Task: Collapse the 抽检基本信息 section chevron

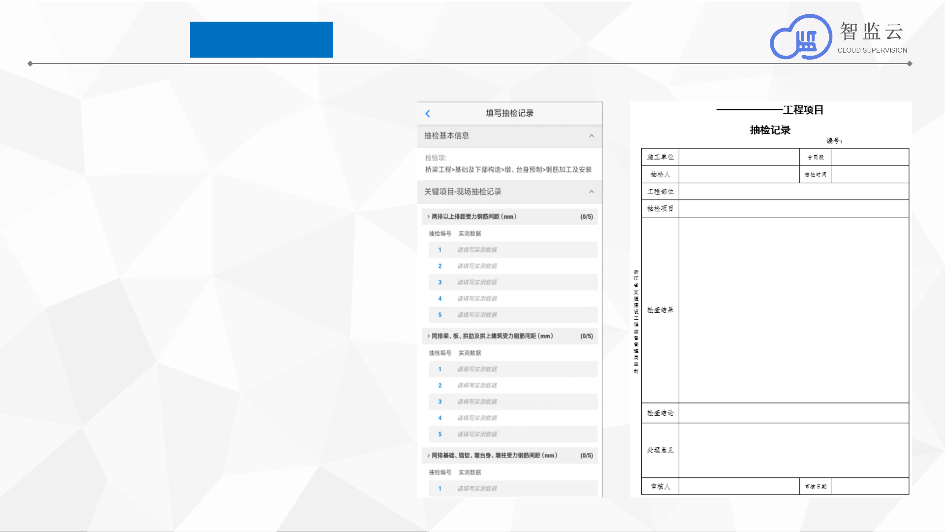Action: [592, 136]
